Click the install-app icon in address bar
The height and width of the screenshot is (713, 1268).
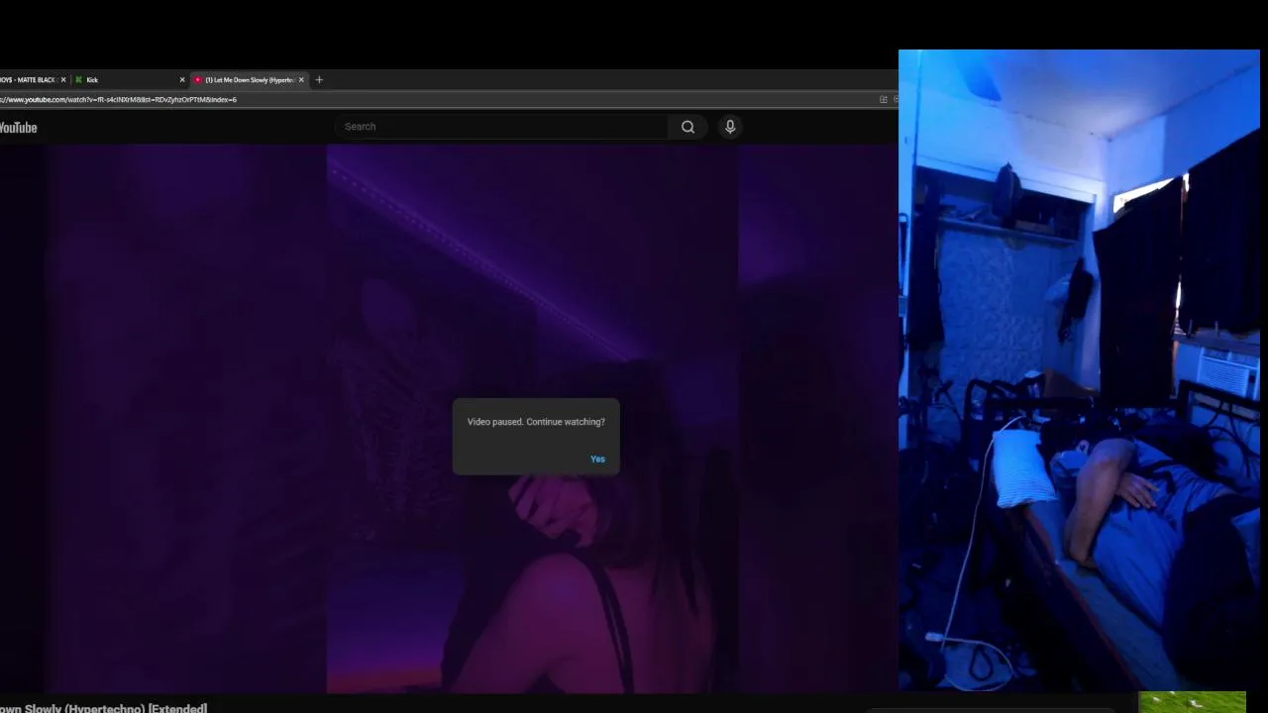click(x=883, y=99)
